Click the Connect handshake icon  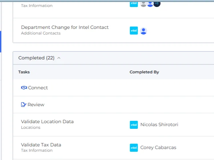click(x=24, y=88)
